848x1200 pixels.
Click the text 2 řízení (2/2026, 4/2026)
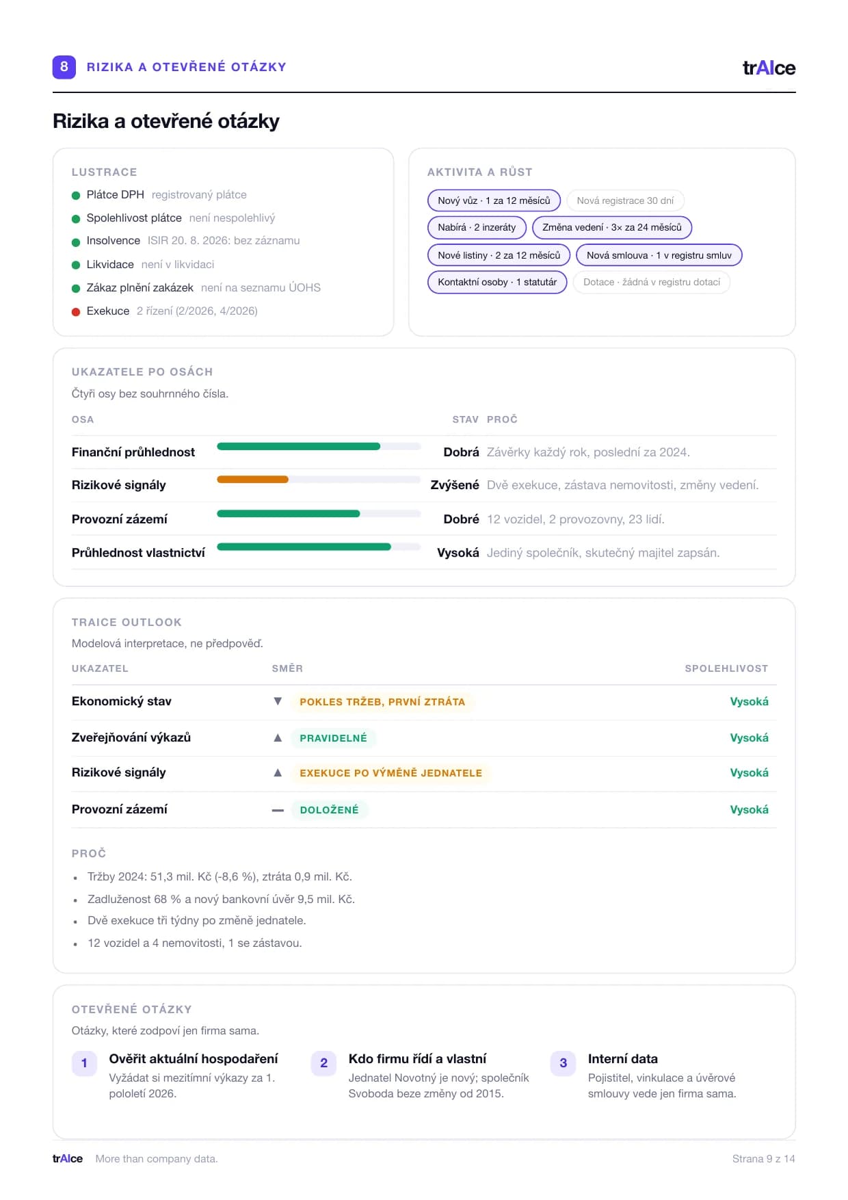pos(197,311)
